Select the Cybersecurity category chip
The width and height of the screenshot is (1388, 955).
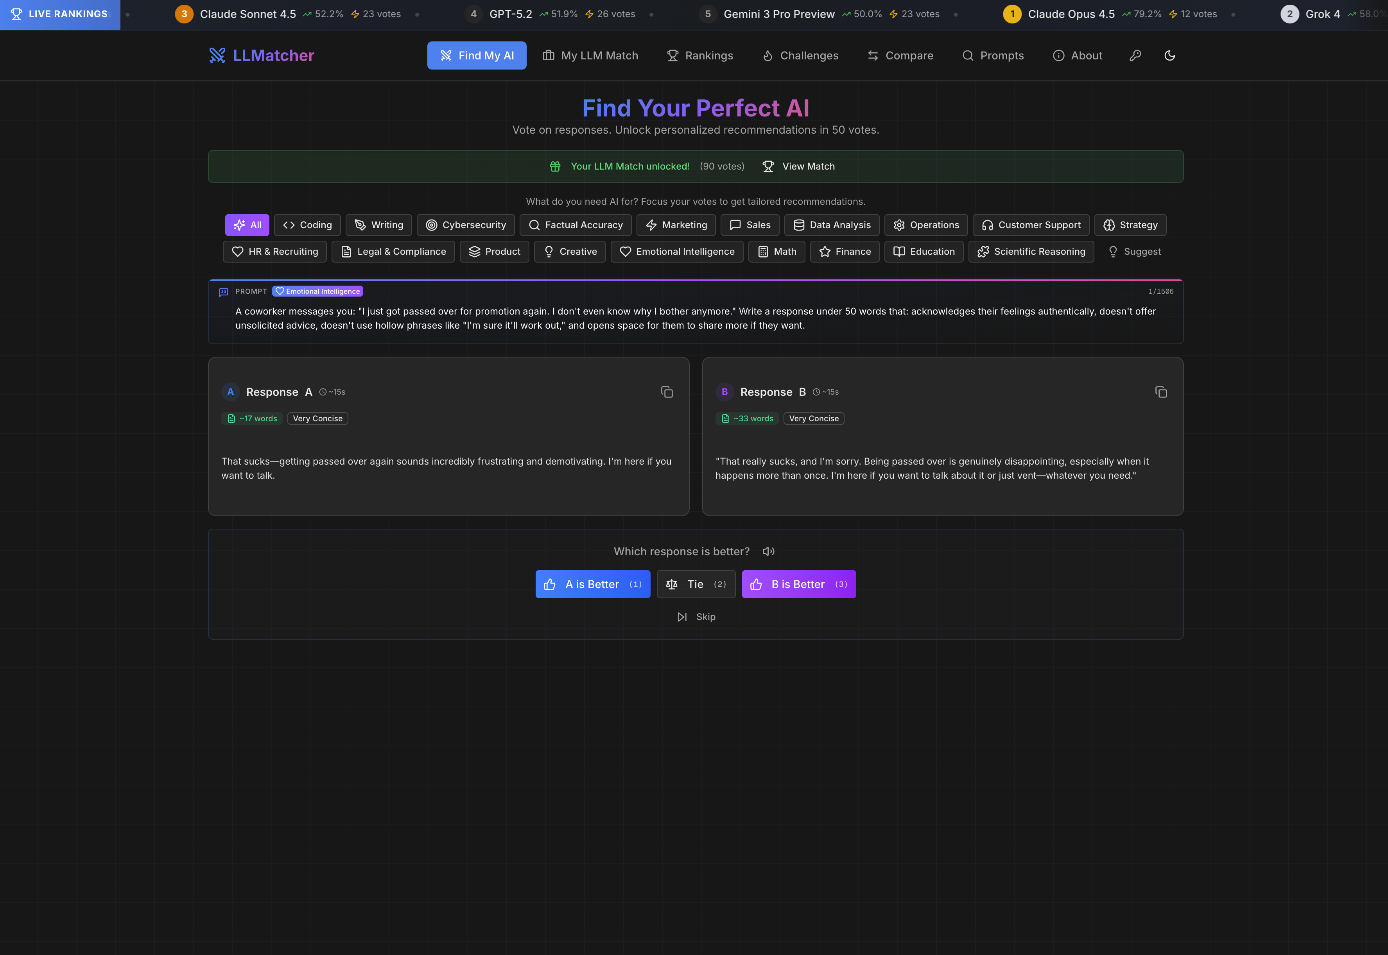tap(465, 225)
